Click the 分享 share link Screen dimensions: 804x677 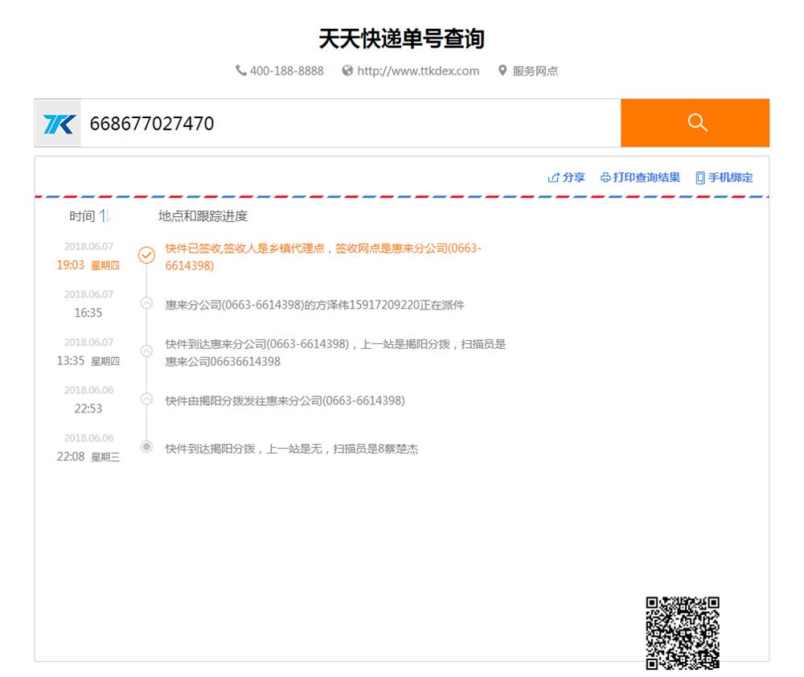pyautogui.click(x=574, y=178)
